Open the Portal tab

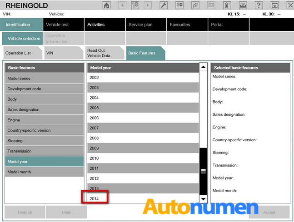point(229,25)
